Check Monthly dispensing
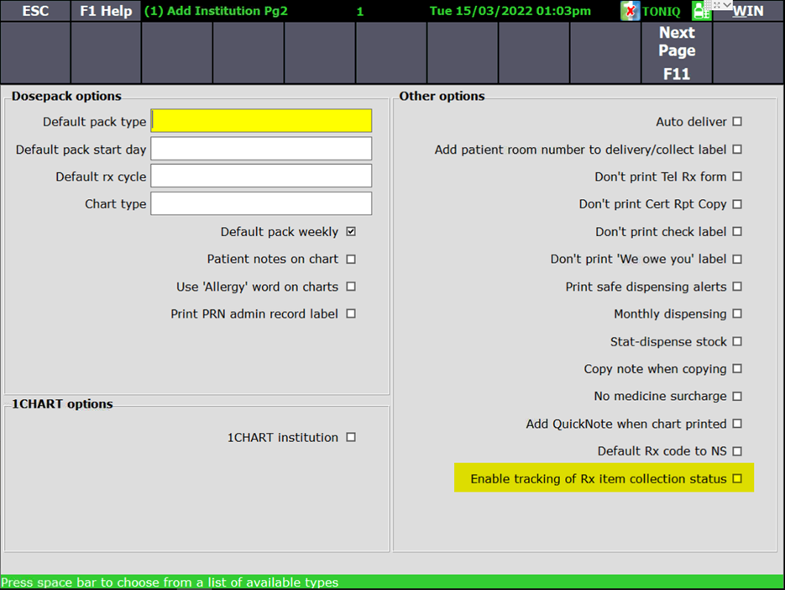Image resolution: width=785 pixels, height=590 pixels. [736, 313]
